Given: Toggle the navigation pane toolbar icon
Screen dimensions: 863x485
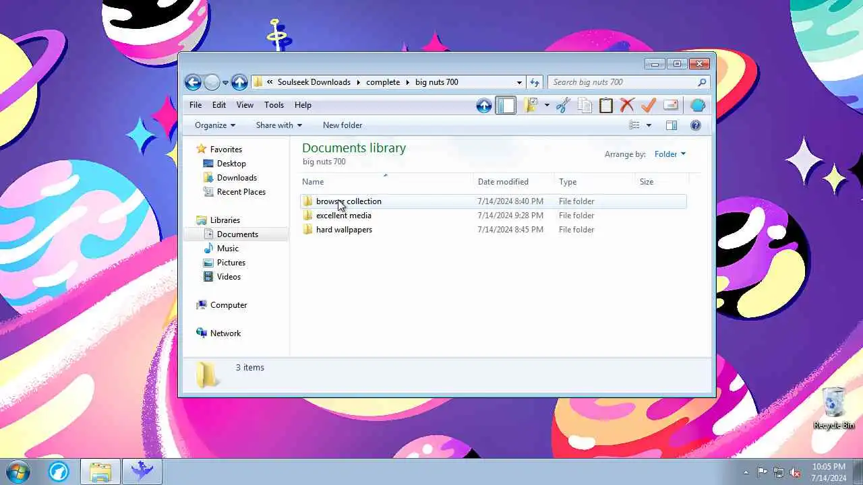Looking at the screenshot, I should click(x=506, y=105).
